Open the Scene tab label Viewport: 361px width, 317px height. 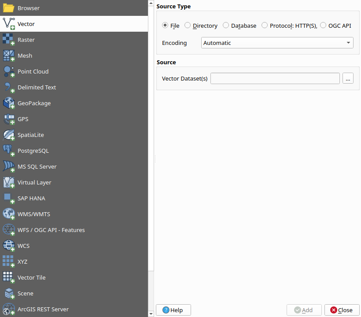[26, 294]
